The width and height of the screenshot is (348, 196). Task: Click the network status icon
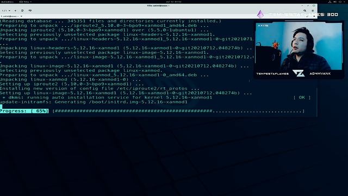click(x=330, y=2)
